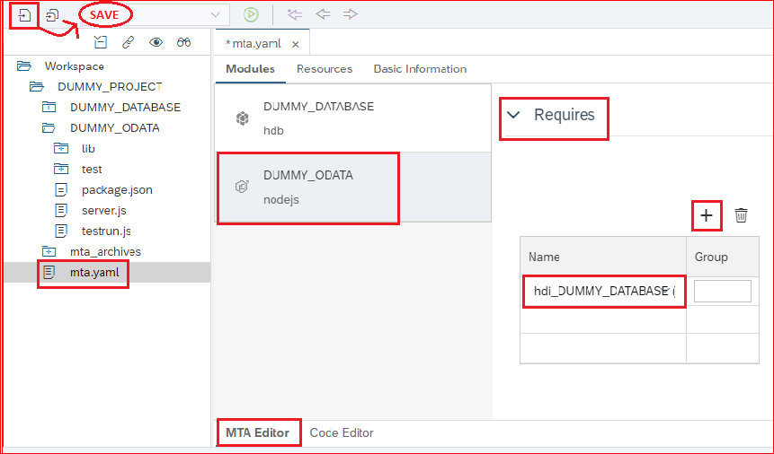Click the DUMMY_ODATA folder icon in tree

click(49, 128)
